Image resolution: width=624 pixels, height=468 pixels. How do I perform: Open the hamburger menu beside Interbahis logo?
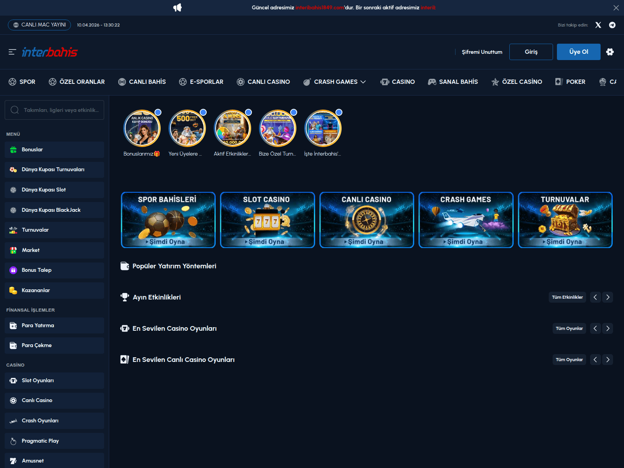[12, 52]
